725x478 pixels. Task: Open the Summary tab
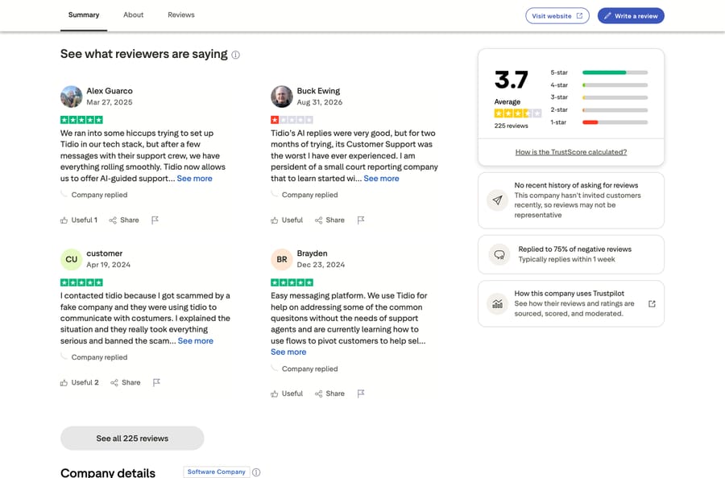pos(84,14)
